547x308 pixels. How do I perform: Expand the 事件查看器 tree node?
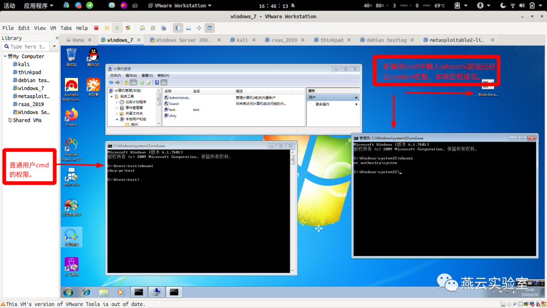(117, 108)
